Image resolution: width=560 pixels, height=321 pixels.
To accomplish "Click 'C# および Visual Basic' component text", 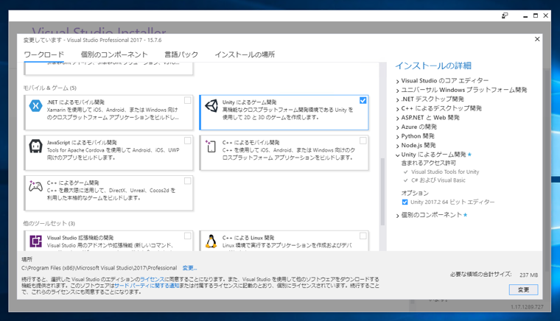I will coord(438,180).
